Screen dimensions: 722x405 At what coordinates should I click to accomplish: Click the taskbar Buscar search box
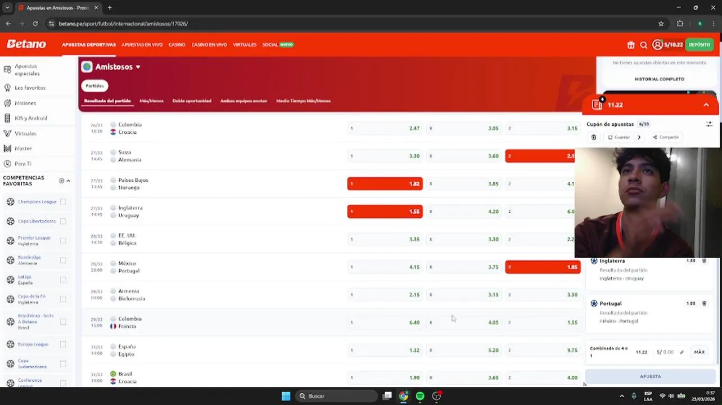point(336,396)
